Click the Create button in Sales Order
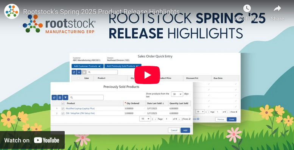 232,119
